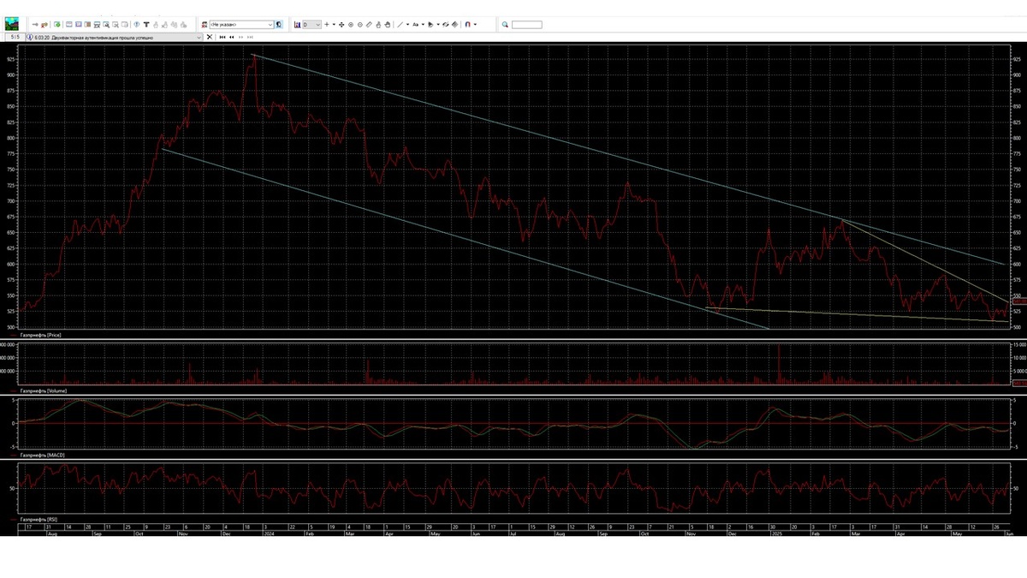Click the X icon beside message bar
Viewport: 1027px width, 578px height.
pyautogui.click(x=210, y=37)
